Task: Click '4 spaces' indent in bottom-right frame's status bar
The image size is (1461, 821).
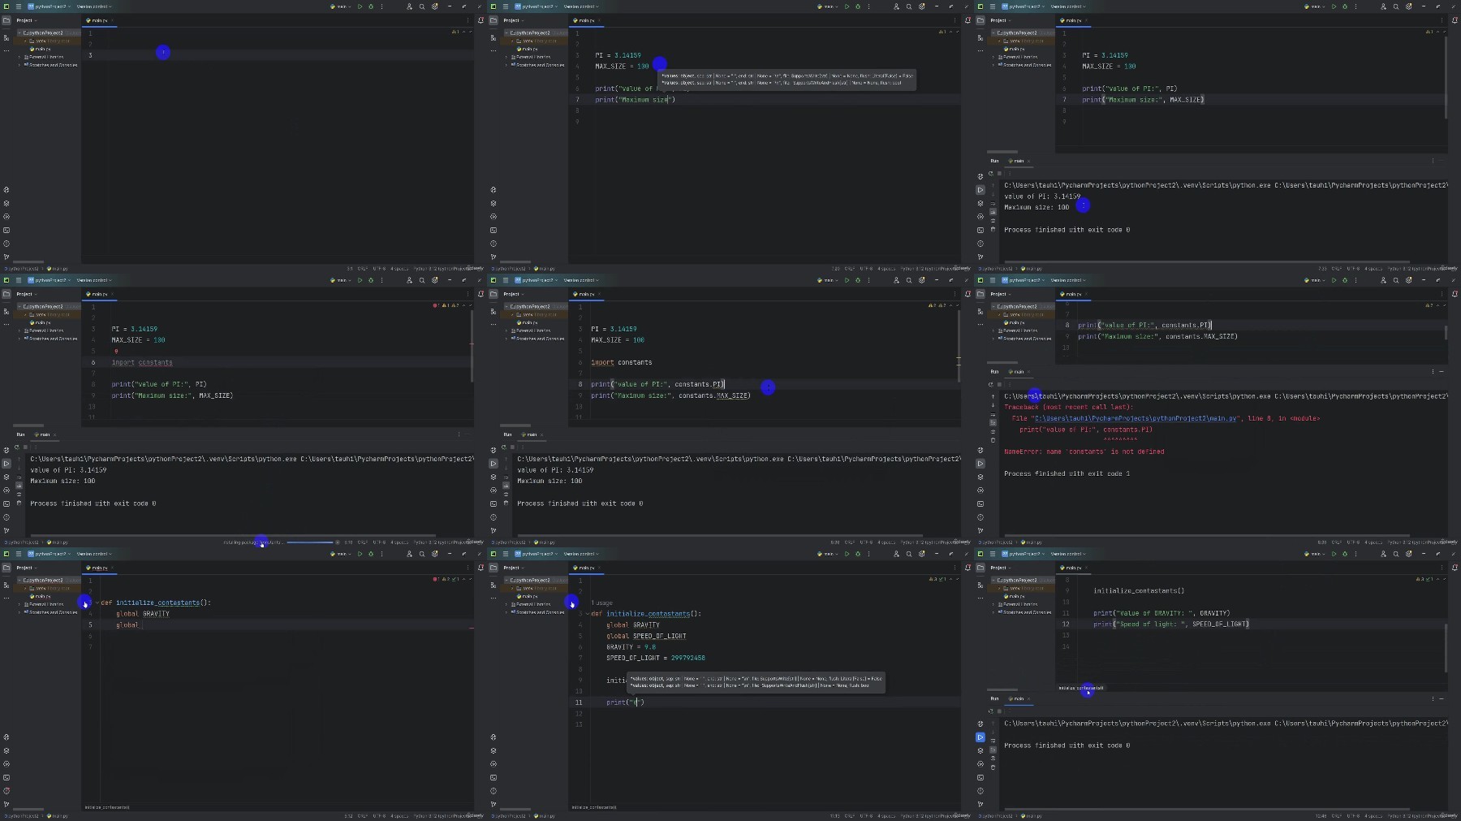Action: [x=1373, y=816]
